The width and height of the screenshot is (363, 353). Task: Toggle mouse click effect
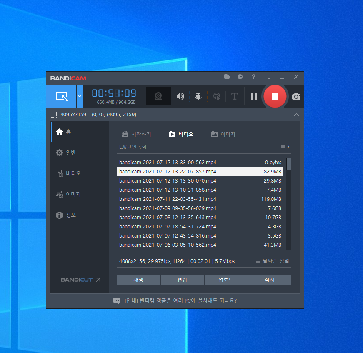coord(217,96)
